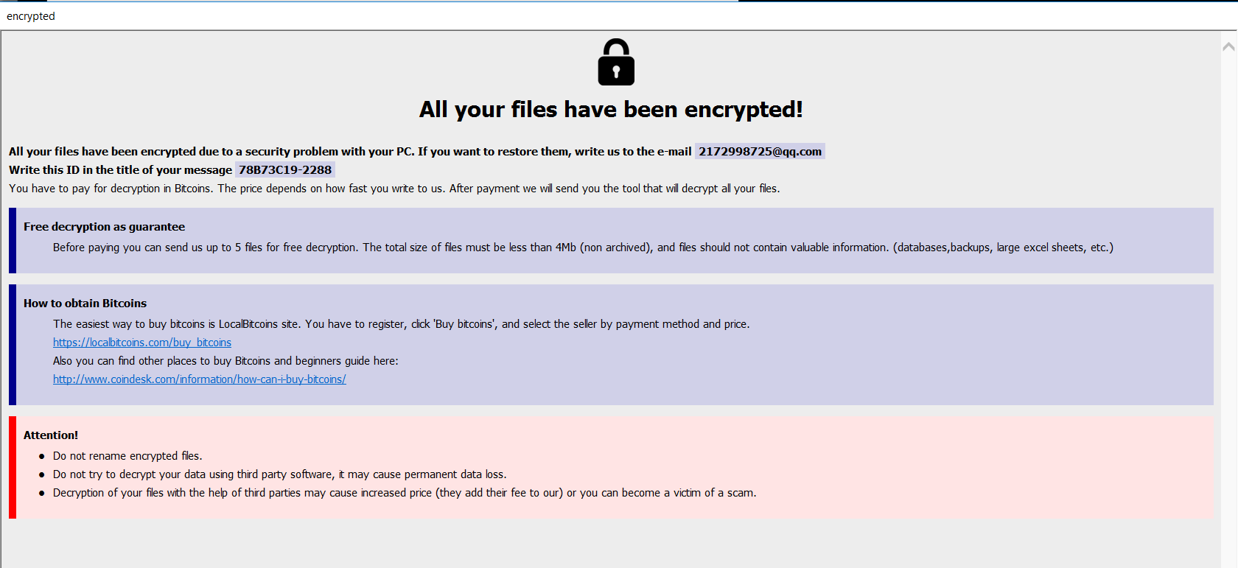This screenshot has width=1238, height=568.
Task: Click the 'victim of a scam' bullet line
Action: coord(404,493)
